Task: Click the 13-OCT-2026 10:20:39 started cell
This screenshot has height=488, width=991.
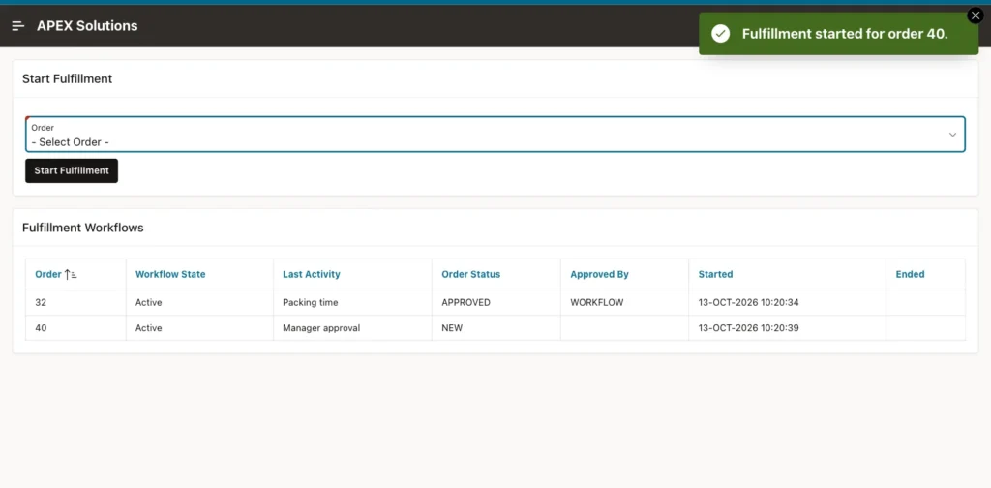Action: 787,328
